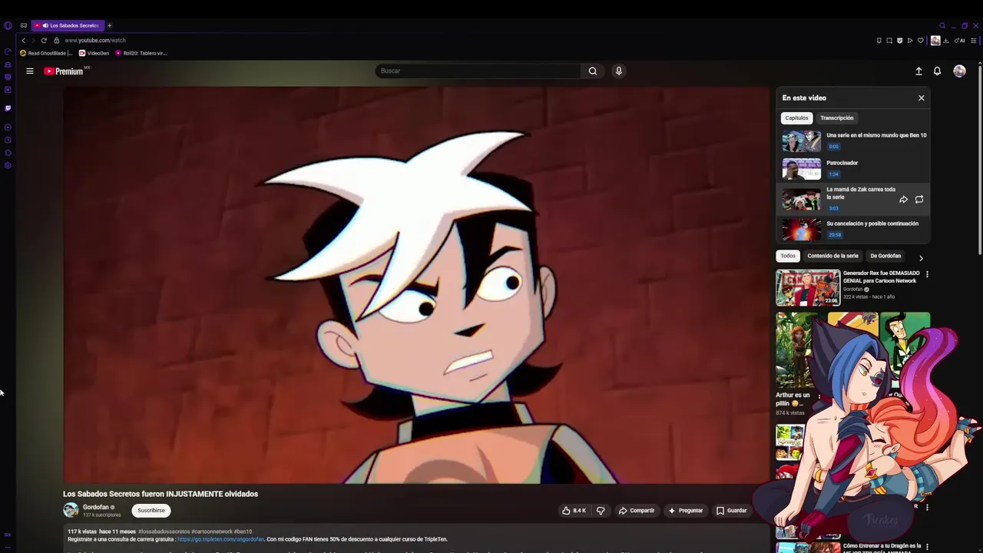Dislike the video

(601, 510)
